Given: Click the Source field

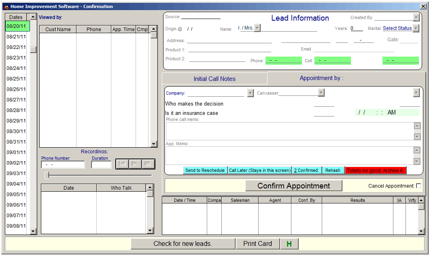Looking at the screenshot, I should click(201, 17).
